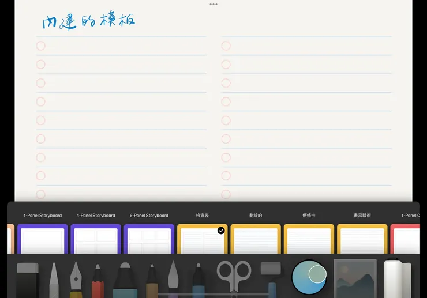Viewport: 427px width, 298px height.
Task: Tap the "4-Panel Storyboard" label
Action: pyautogui.click(x=96, y=215)
